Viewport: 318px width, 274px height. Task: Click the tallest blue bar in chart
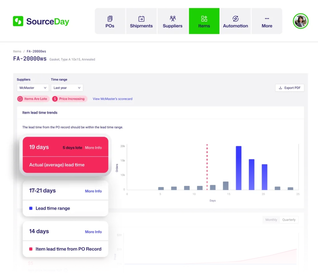tap(239, 168)
